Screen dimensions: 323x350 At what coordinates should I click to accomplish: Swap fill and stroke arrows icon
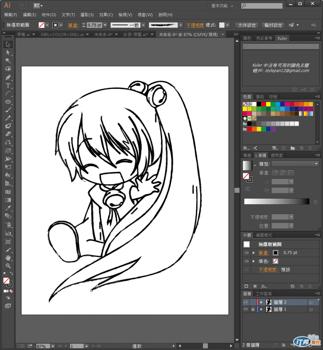click(11, 273)
